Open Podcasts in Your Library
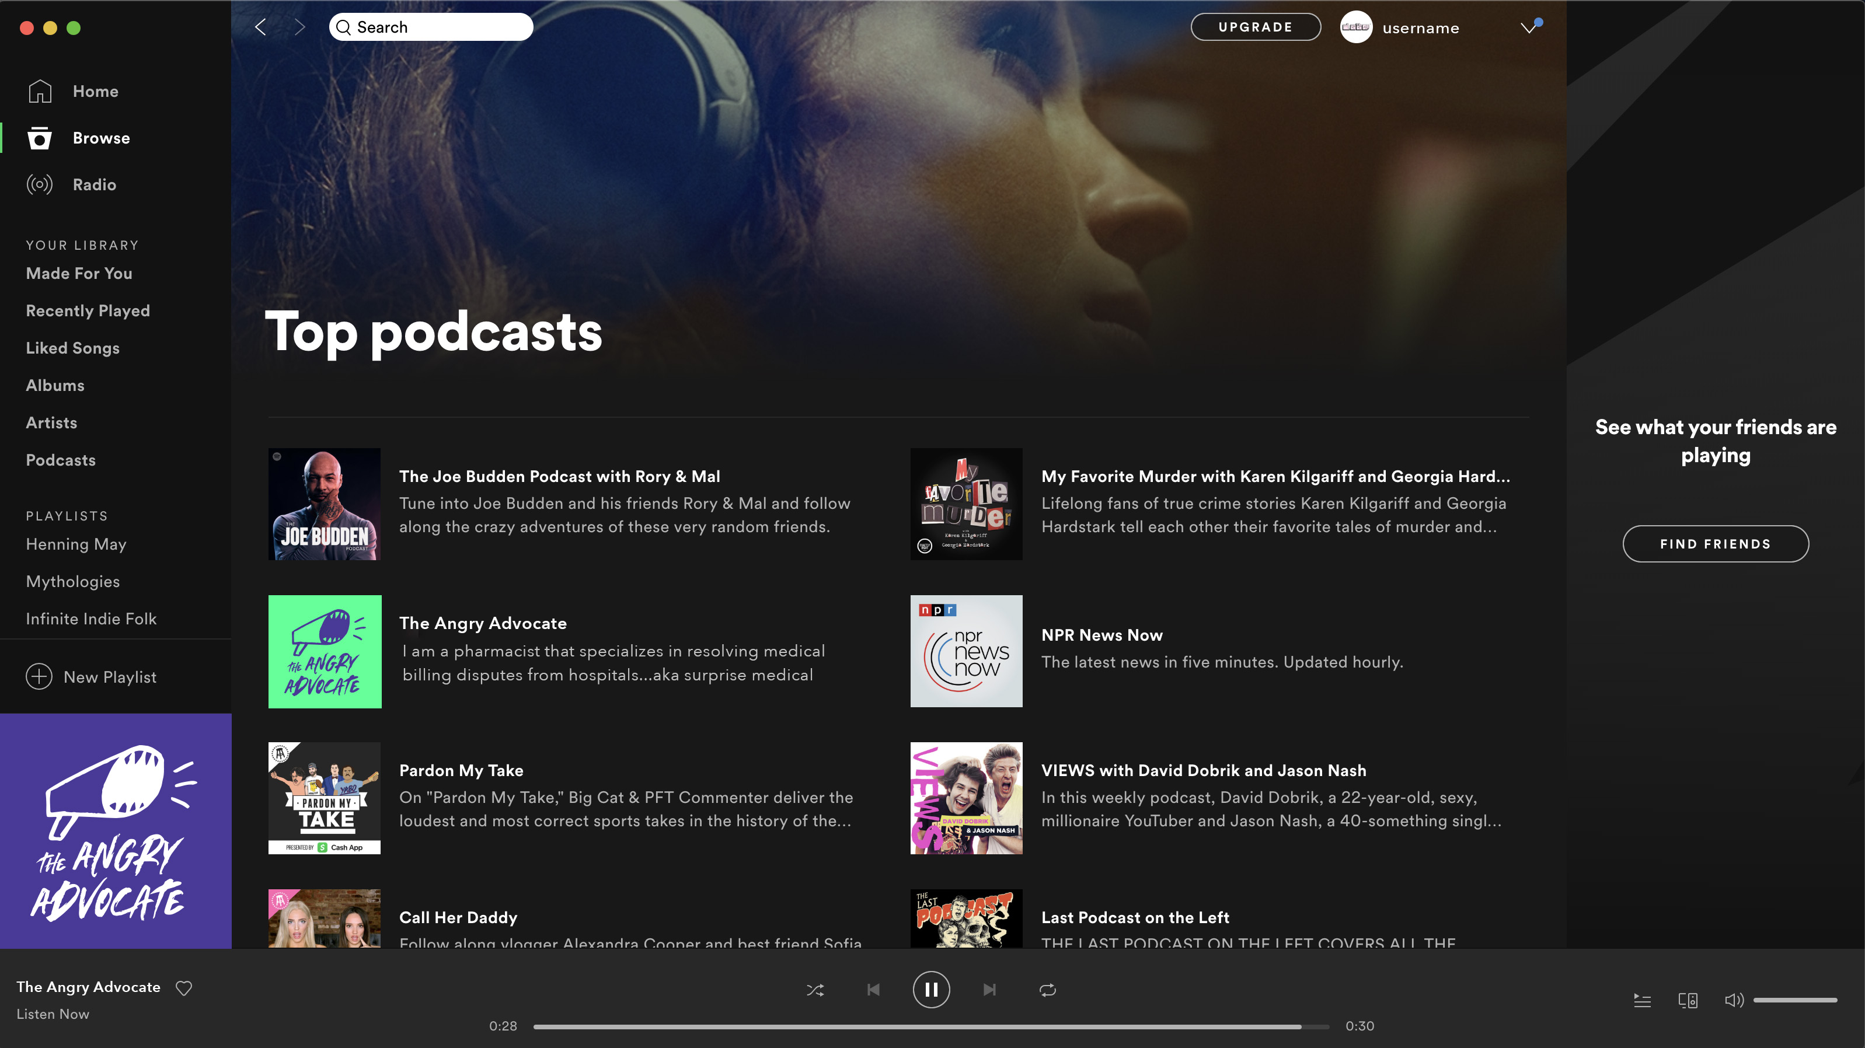The image size is (1865, 1048). (x=61, y=460)
